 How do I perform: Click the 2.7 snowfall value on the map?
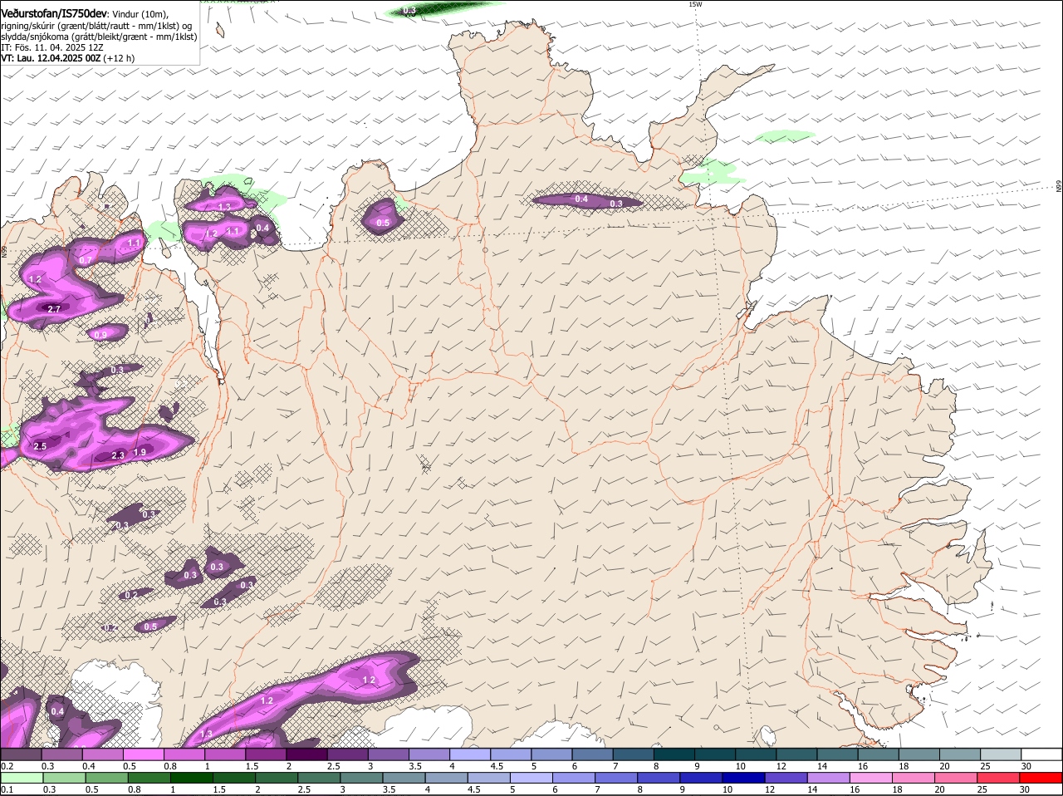pyautogui.click(x=54, y=308)
